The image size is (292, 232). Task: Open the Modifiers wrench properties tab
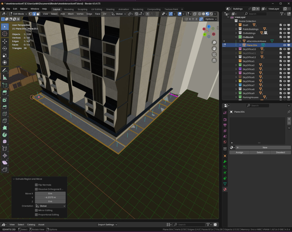pos(225,161)
